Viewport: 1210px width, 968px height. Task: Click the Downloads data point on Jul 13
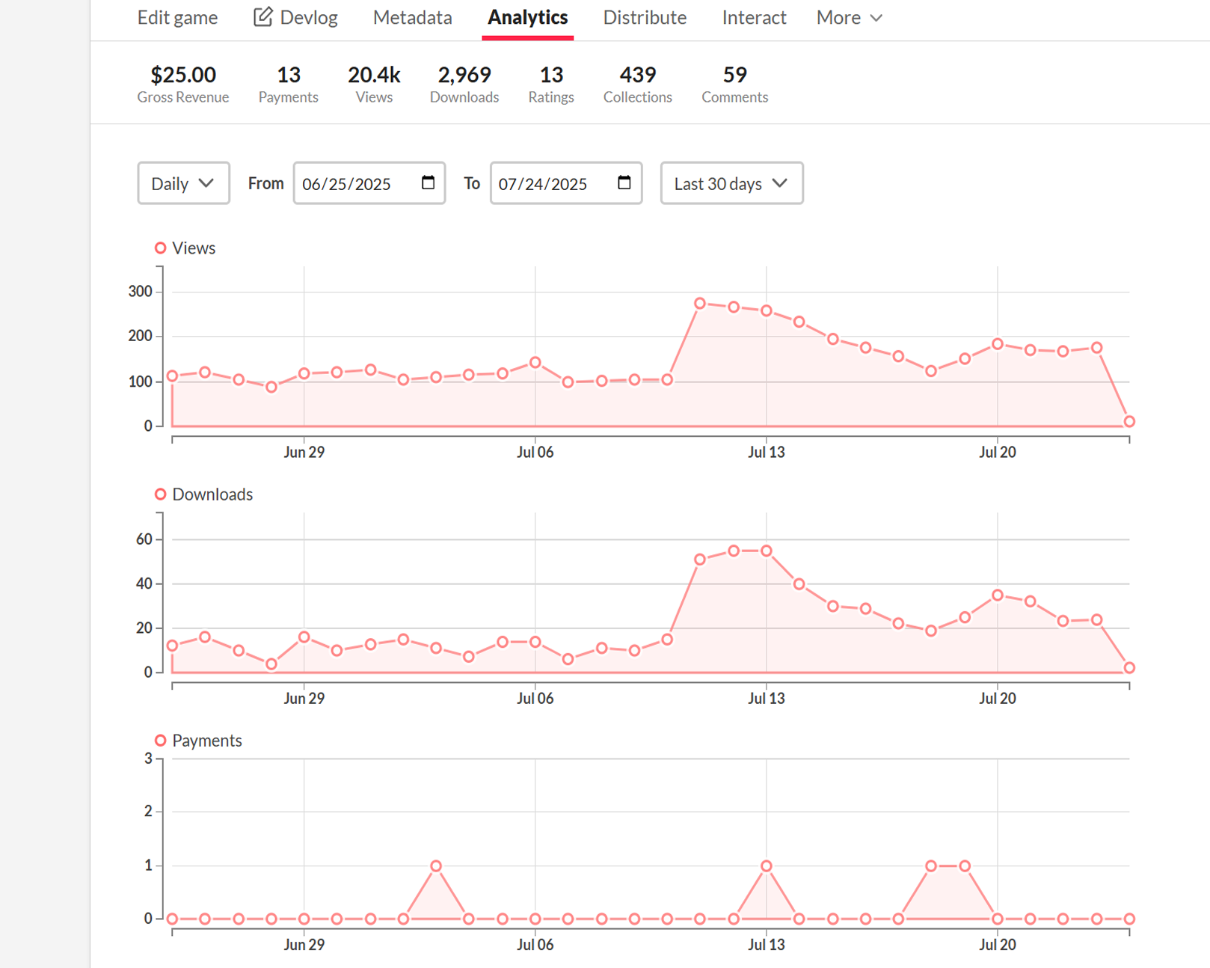pyautogui.click(x=767, y=551)
